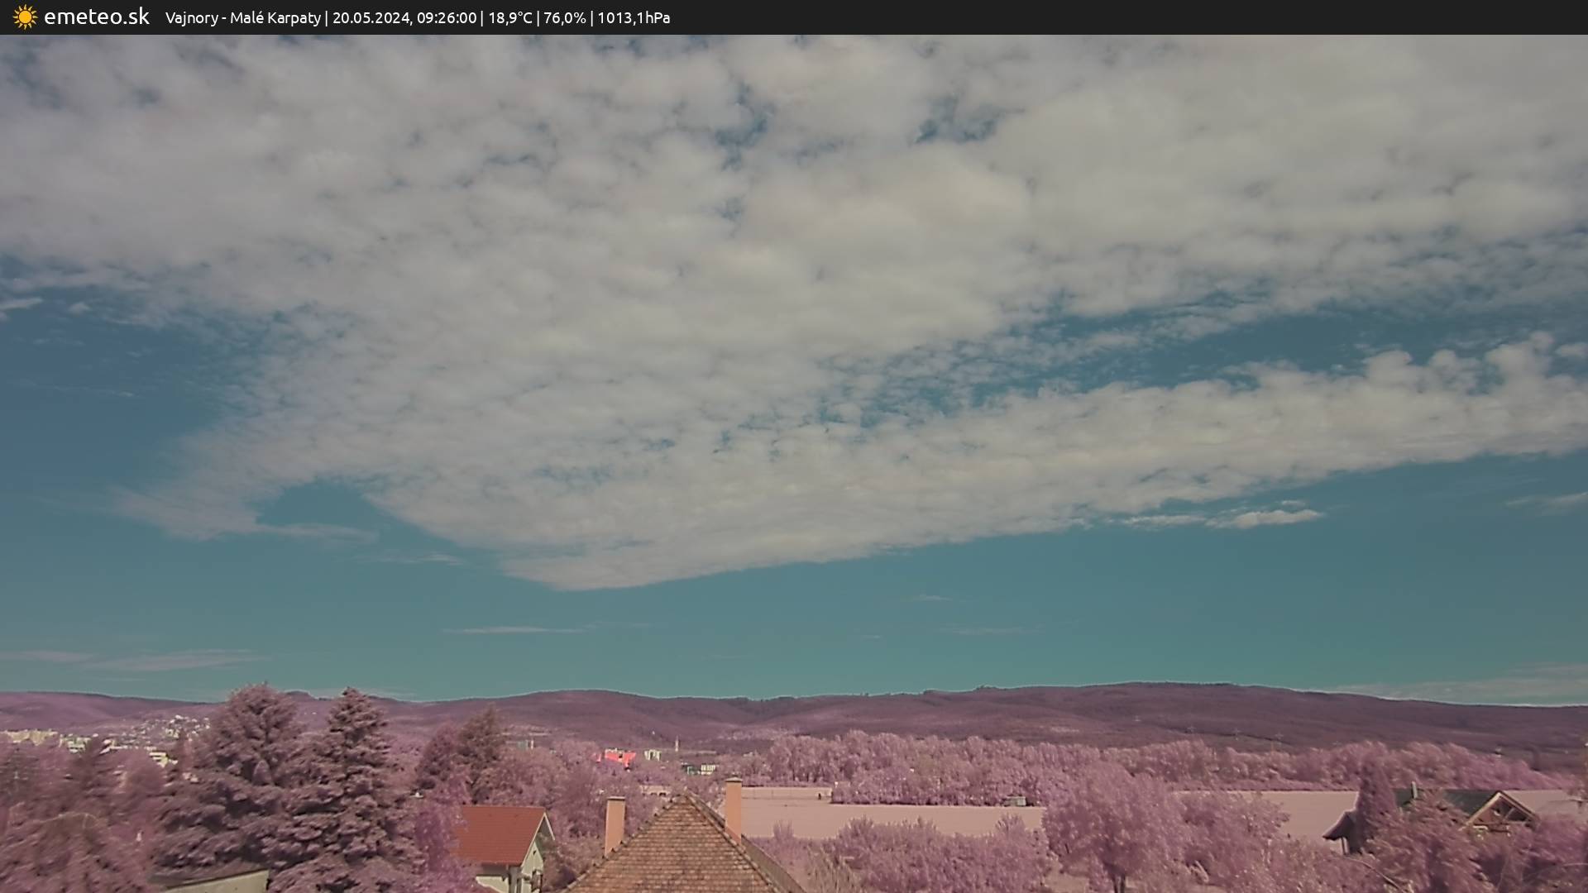Screen dimensions: 1588x893
Task: Click the Vajnory - Malé Karpaty location label
Action: (x=242, y=17)
